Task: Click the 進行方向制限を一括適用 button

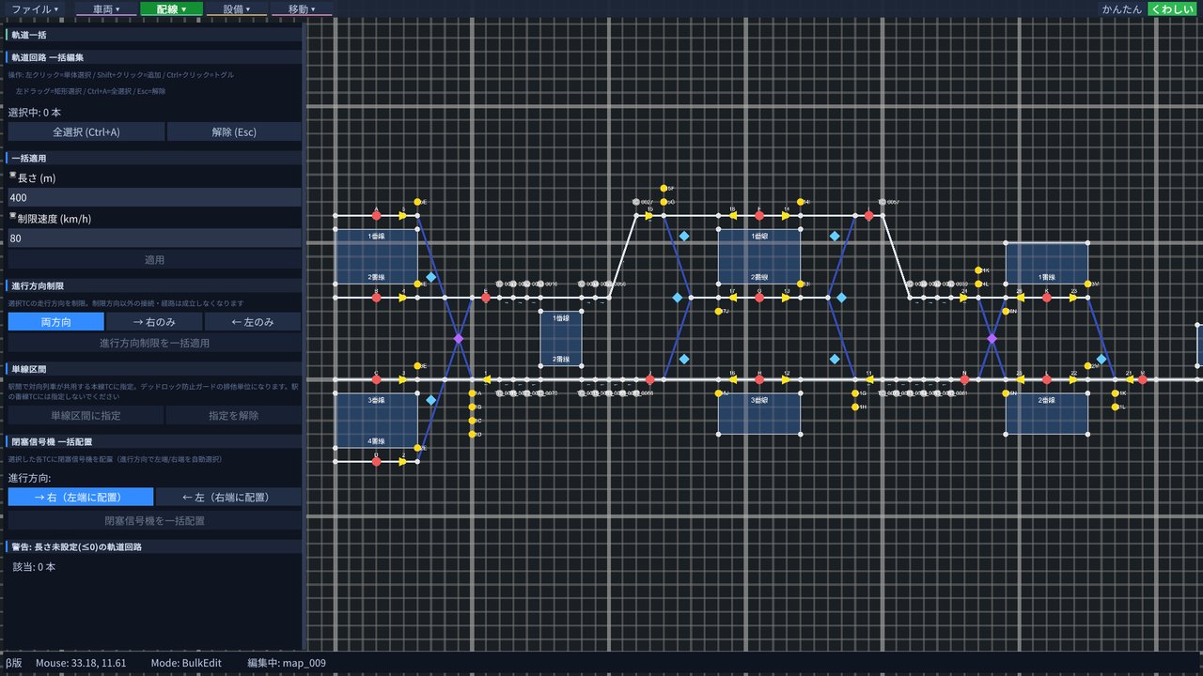Action: click(154, 343)
